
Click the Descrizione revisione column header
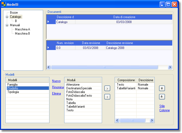point(139,43)
